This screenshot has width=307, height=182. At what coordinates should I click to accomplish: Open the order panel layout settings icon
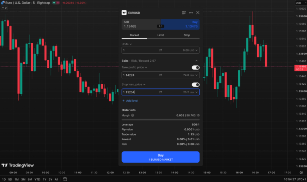(184, 13)
